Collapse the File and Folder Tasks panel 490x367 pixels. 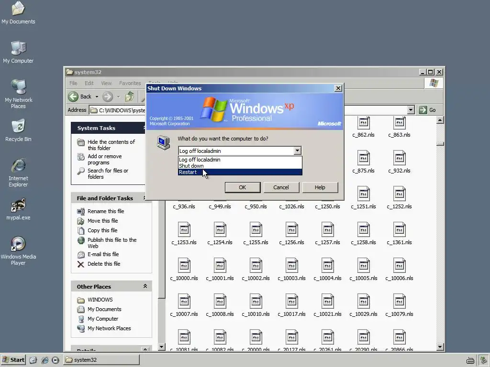pos(145,198)
